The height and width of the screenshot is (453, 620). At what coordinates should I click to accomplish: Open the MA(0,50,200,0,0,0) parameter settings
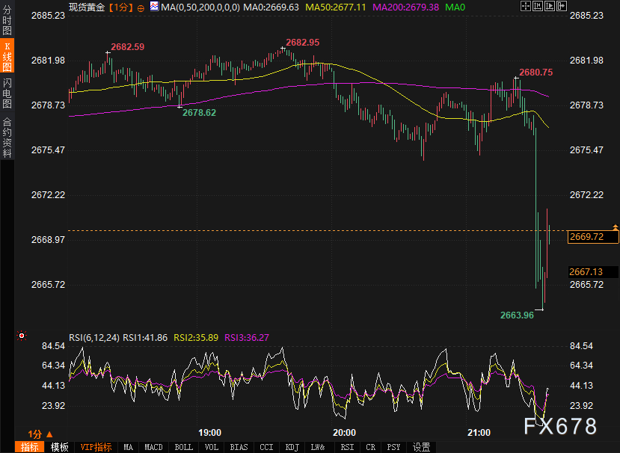[x=200, y=7]
